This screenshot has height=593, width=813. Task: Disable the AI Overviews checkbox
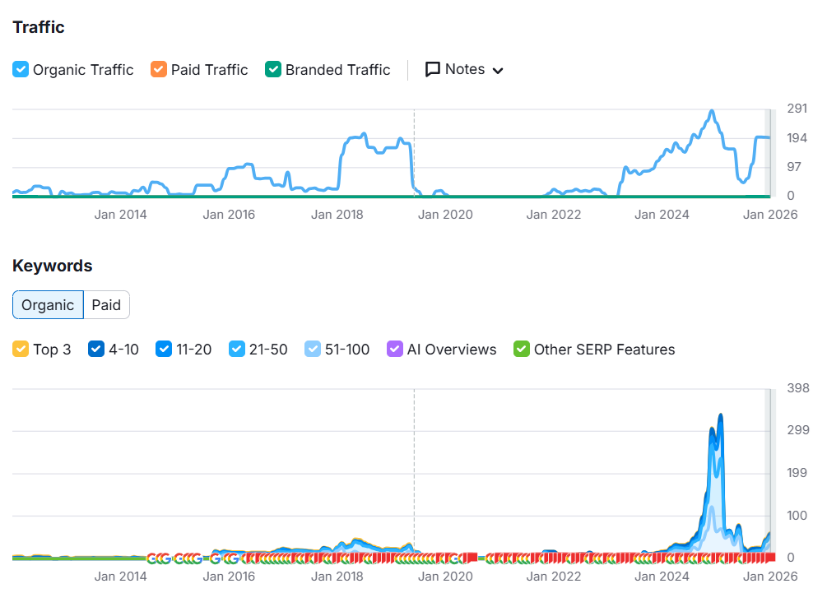(x=395, y=350)
